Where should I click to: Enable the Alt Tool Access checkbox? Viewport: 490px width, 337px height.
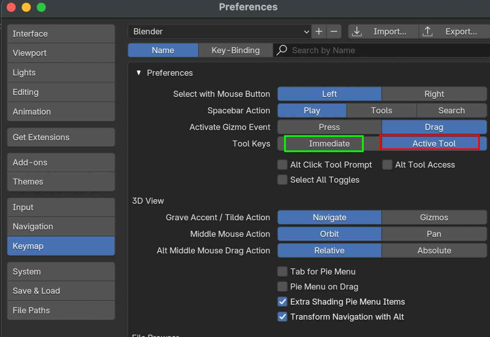click(x=387, y=165)
